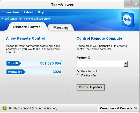Click the TeamViewer logo icon
The image size is (140, 113).
(128, 20)
